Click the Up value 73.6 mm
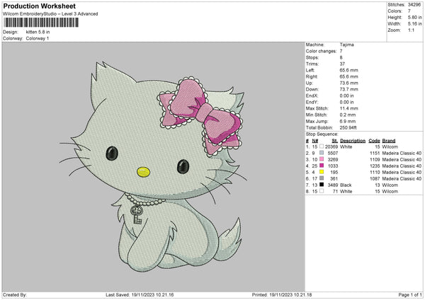425x300 pixels. point(348,83)
